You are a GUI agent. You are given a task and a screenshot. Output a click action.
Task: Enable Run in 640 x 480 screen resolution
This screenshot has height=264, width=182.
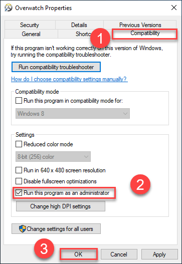pos(19,170)
